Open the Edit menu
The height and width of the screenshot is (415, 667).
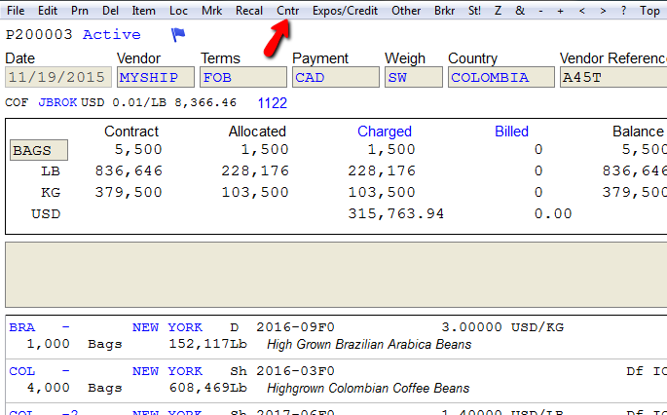(x=47, y=10)
